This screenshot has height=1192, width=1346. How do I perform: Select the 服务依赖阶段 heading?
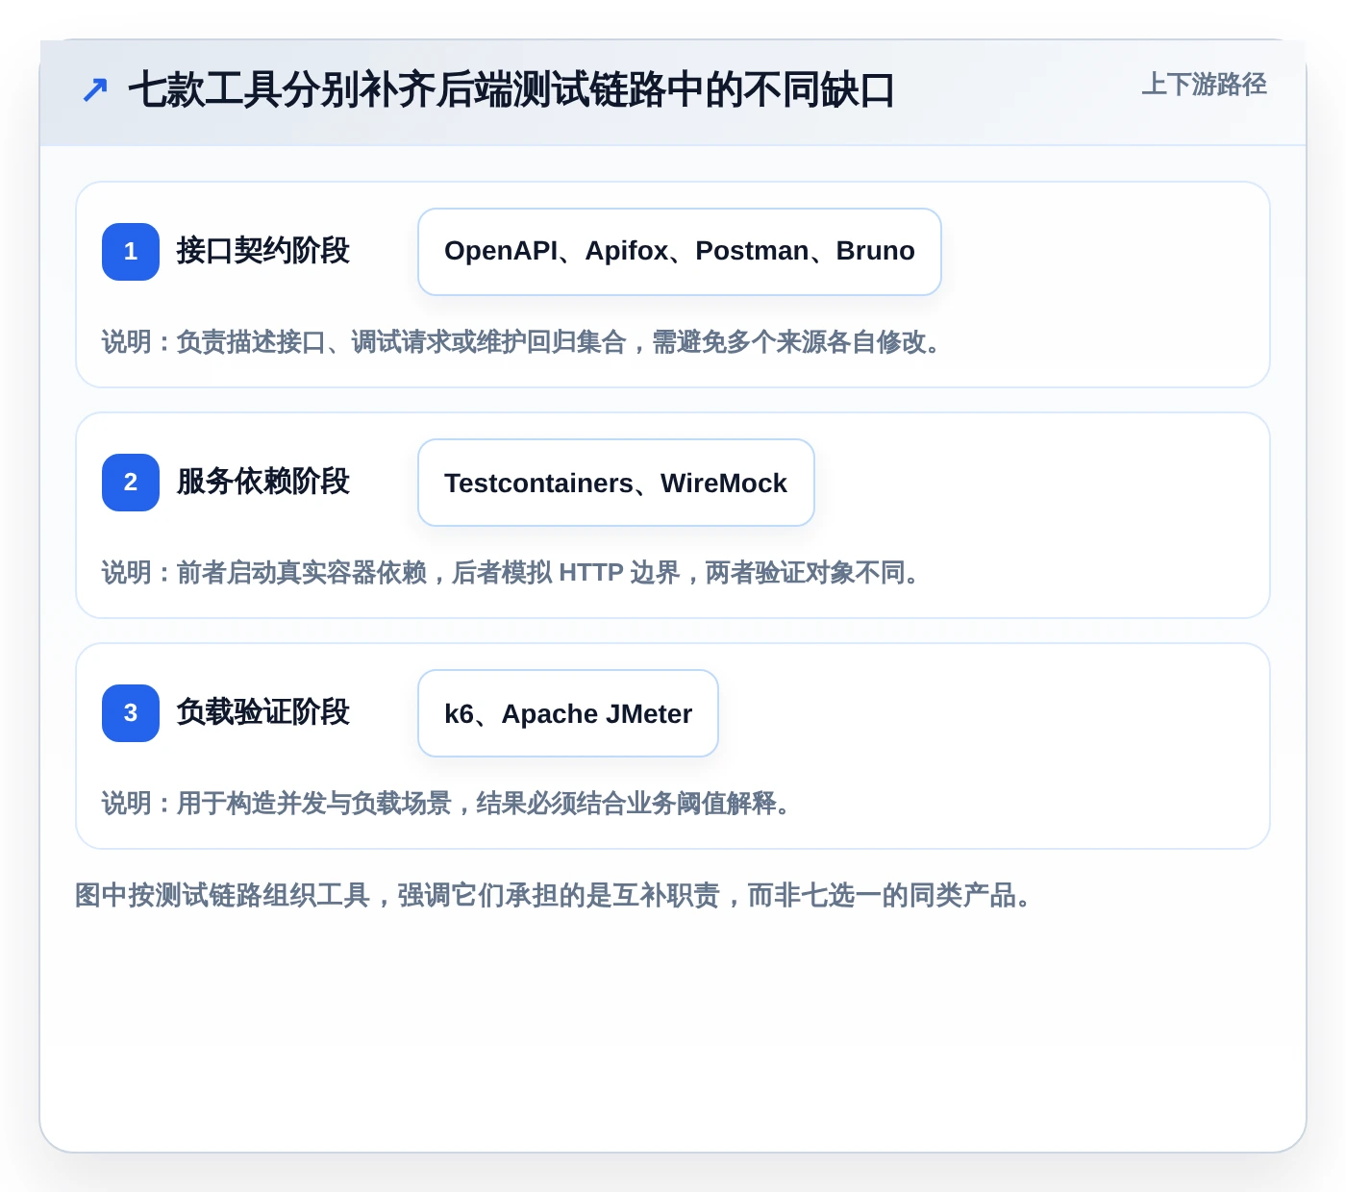click(x=262, y=482)
